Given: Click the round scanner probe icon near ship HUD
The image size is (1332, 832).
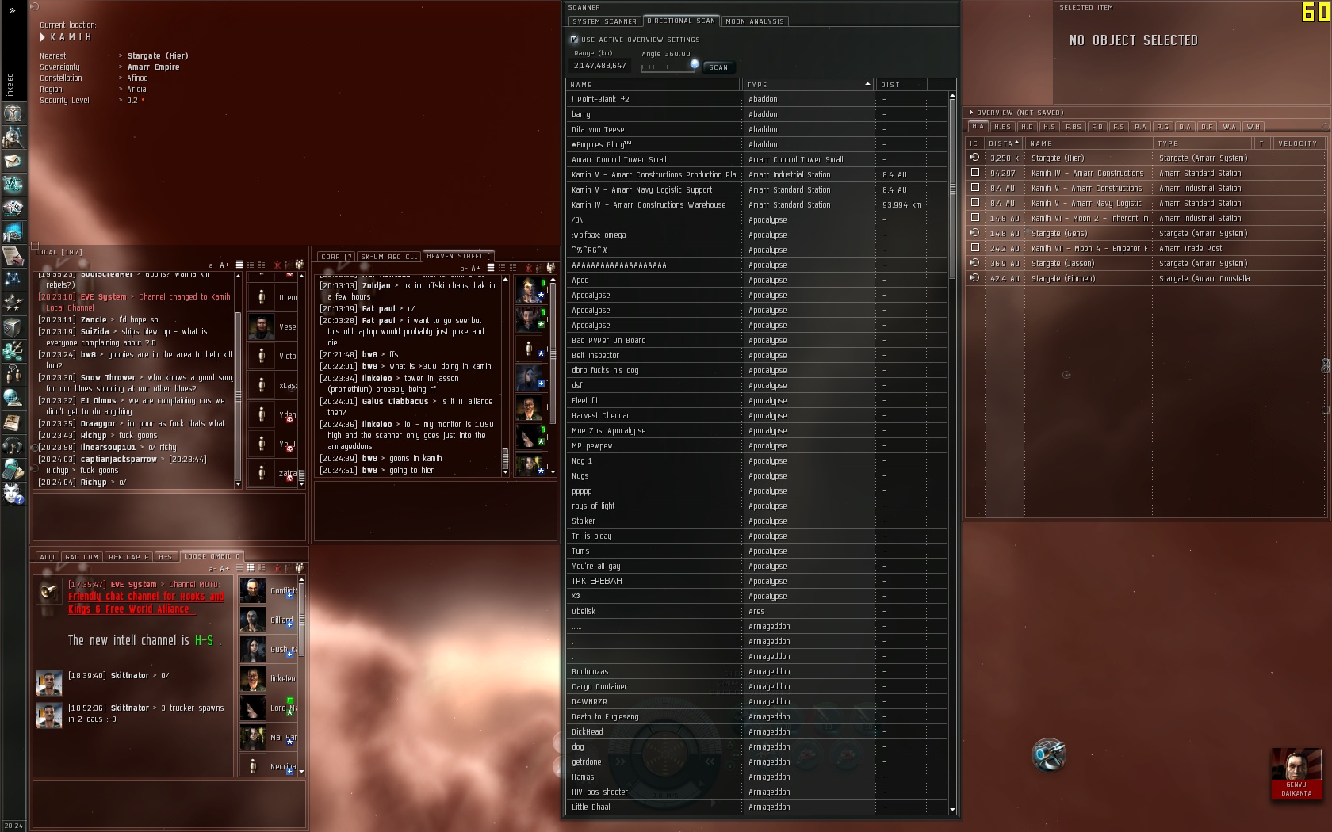Looking at the screenshot, I should point(1048,754).
